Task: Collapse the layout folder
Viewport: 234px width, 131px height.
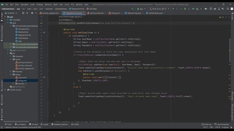Action: pyautogui.click(x=11, y=59)
